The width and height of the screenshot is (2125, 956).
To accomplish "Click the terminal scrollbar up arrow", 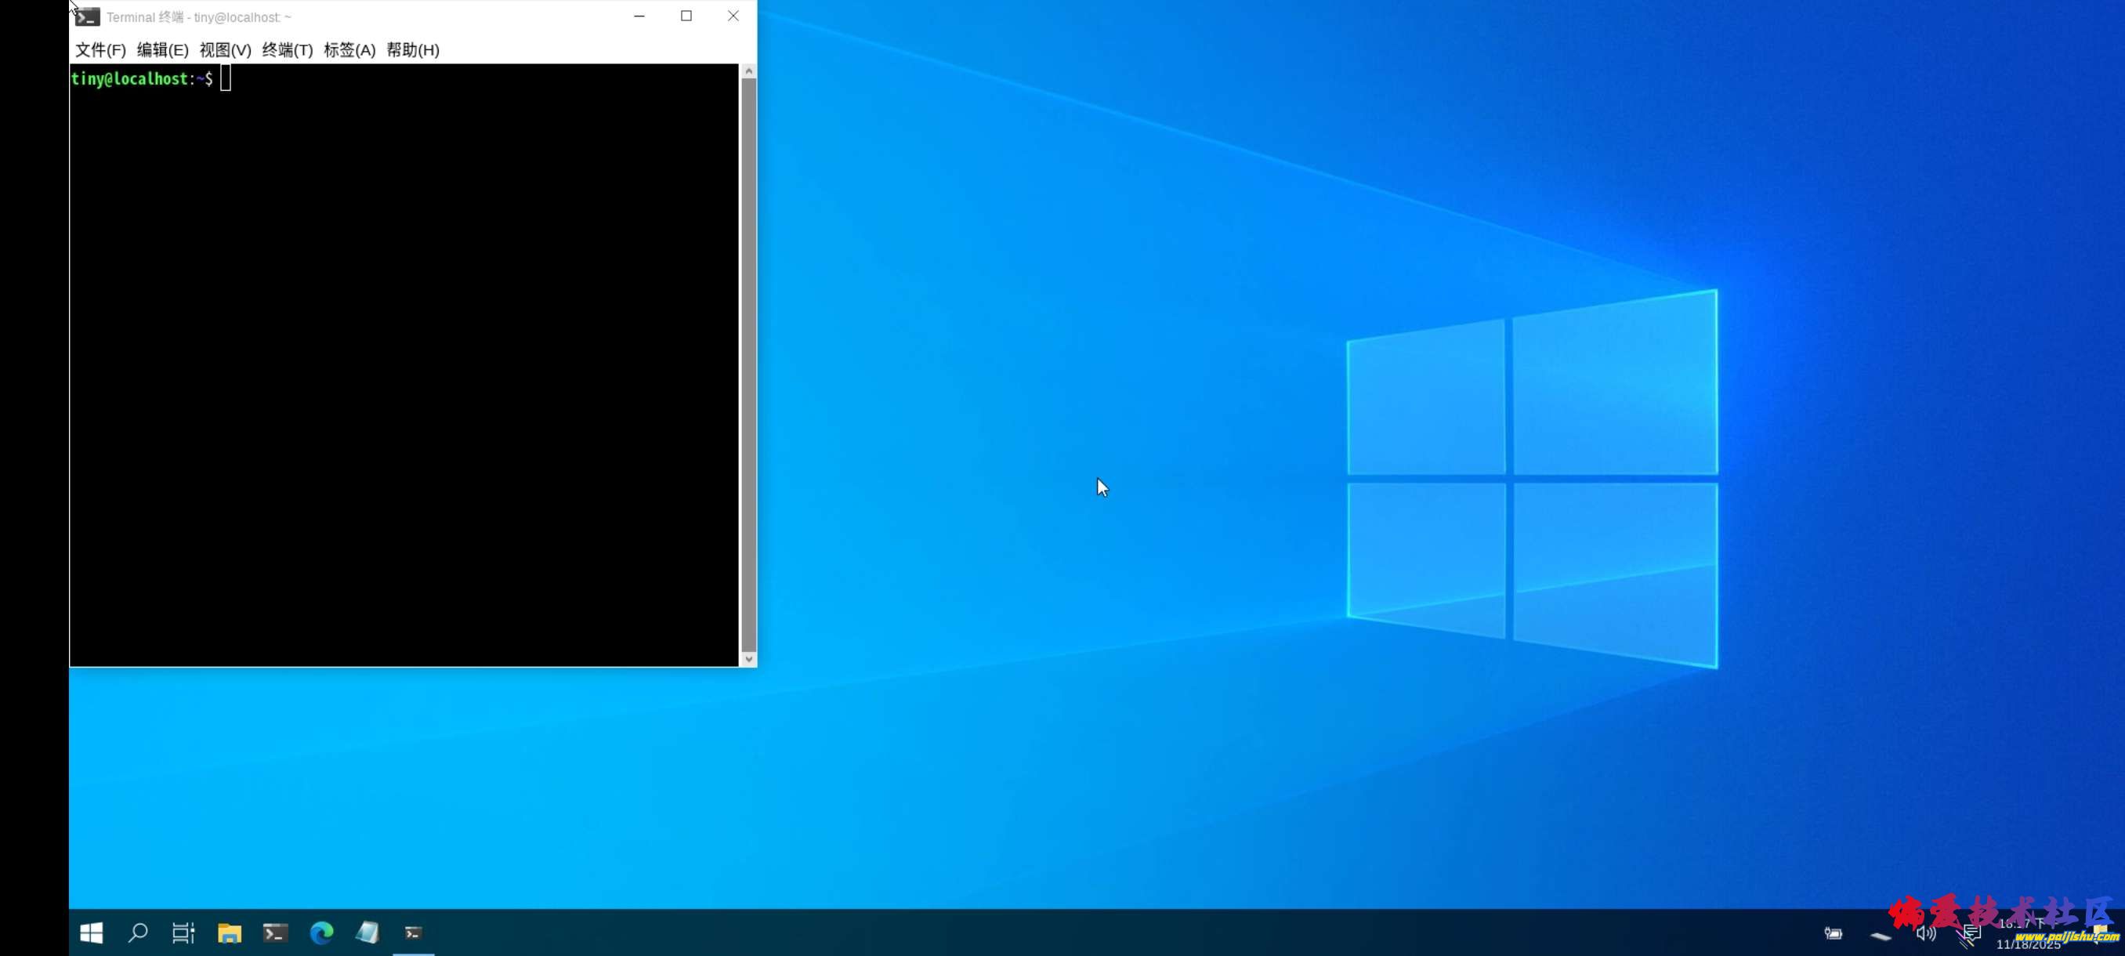I will 748,72.
